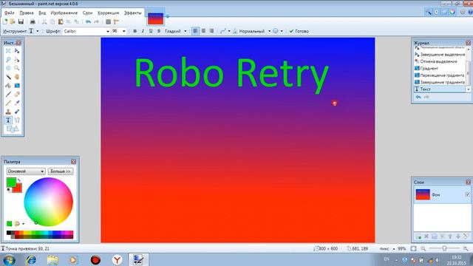Toggle italic text formatting
473x266 pixels.
tap(143, 31)
